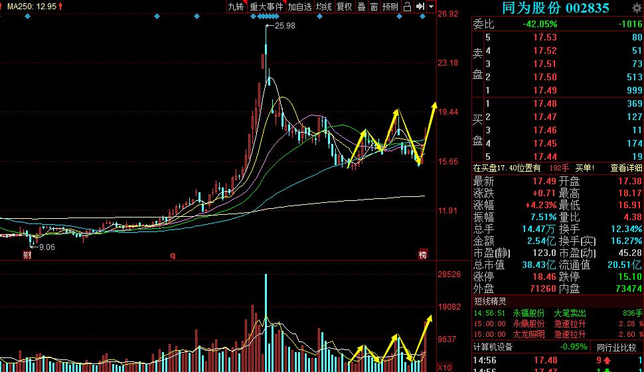Click the 财 marker on chart bottom
Screen dimensions: 644x372
click(x=27, y=255)
